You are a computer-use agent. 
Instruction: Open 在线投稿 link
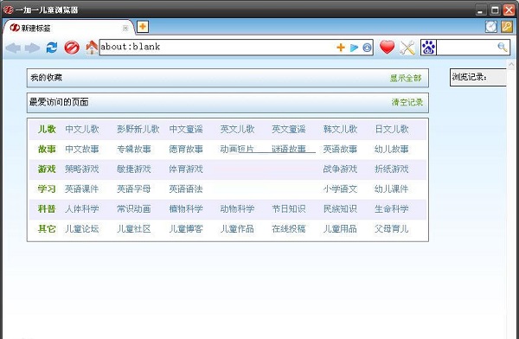(289, 228)
